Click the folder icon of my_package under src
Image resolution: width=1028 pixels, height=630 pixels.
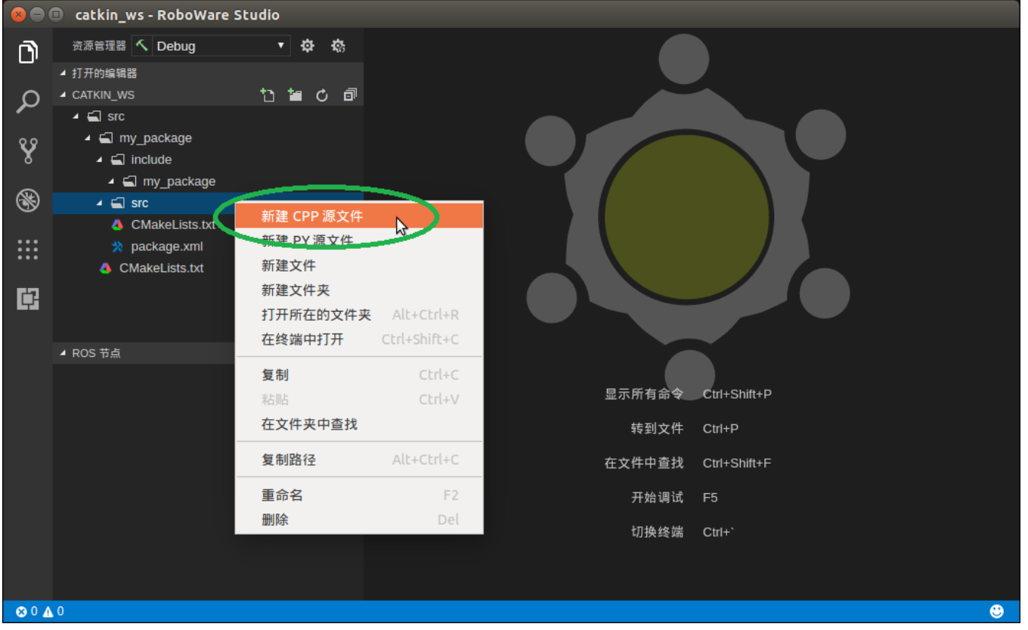106,138
